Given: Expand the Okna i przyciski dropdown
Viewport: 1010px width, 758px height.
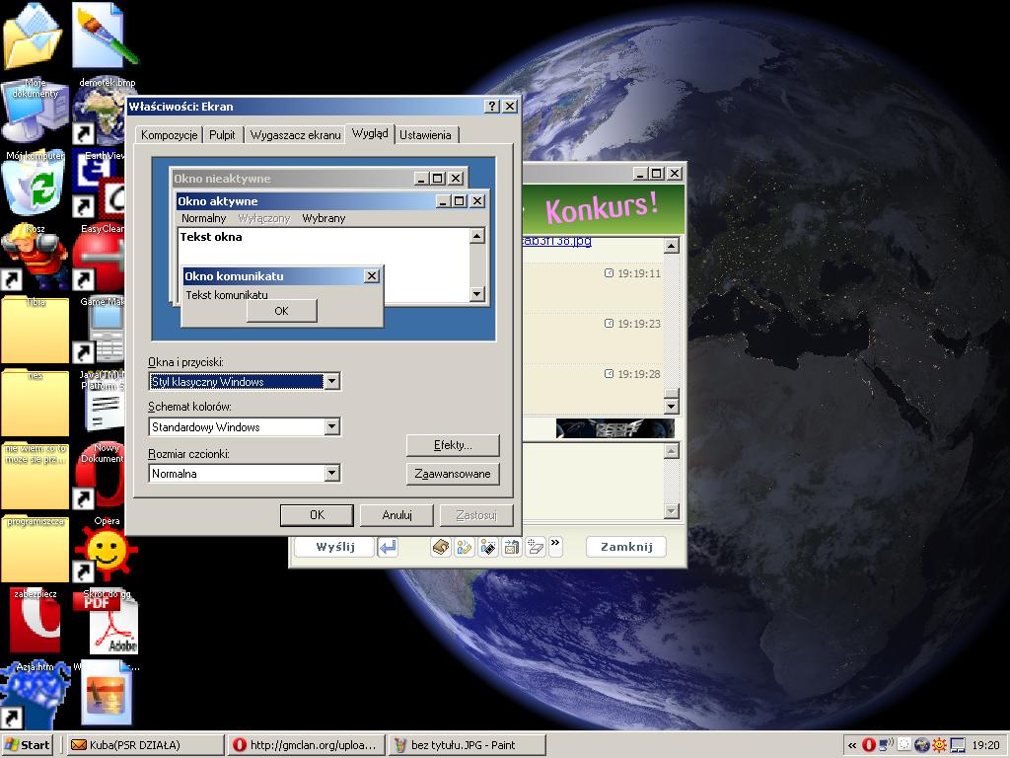Looking at the screenshot, I should (x=331, y=381).
